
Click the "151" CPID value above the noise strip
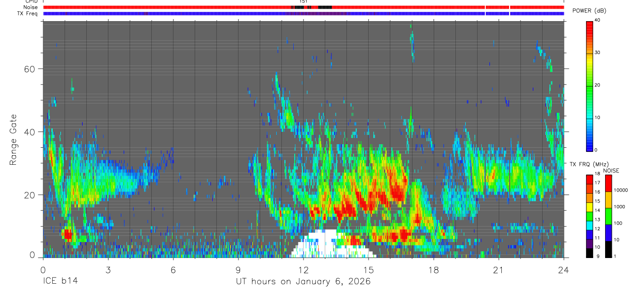tap(304, 2)
